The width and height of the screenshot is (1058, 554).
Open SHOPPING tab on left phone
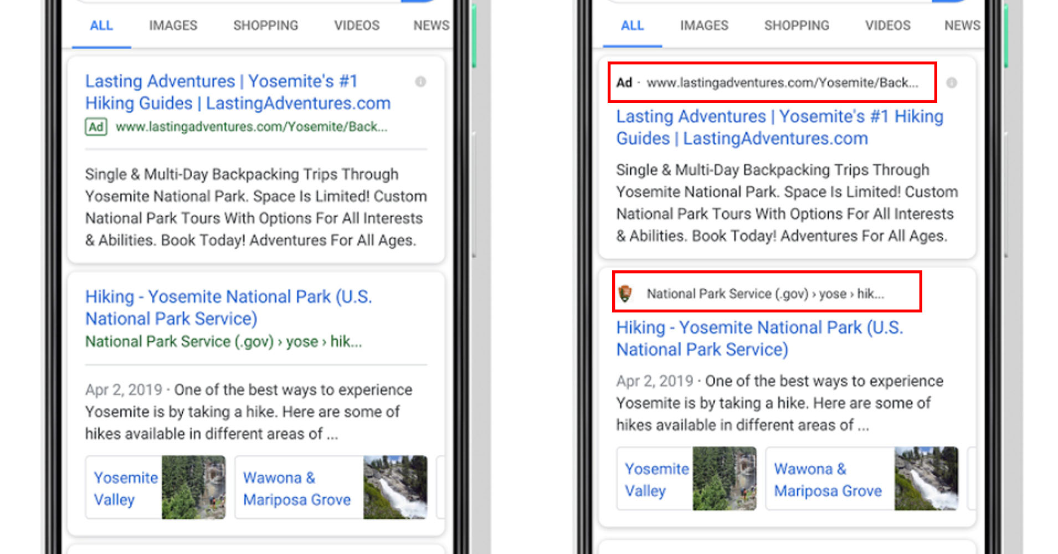266,25
